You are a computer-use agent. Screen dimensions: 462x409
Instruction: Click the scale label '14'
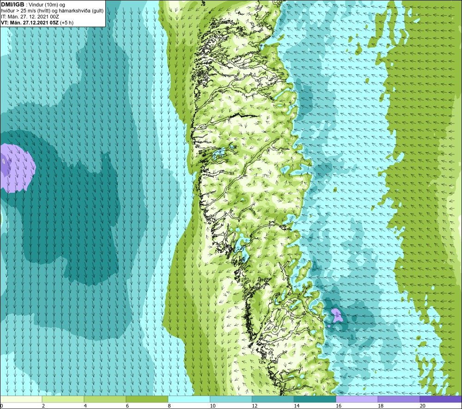pyautogui.click(x=297, y=406)
